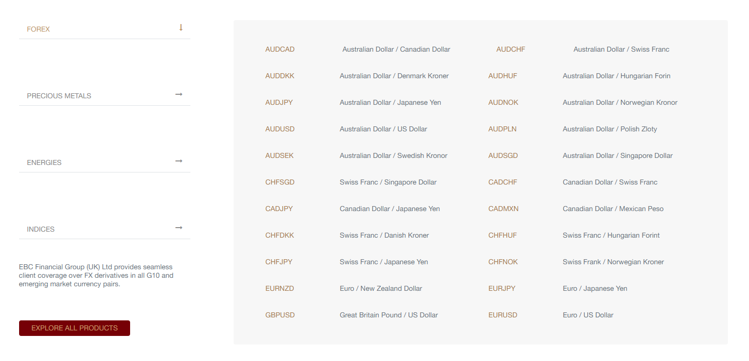Select the FOREX category tab
Image resolution: width=749 pixels, height=361 pixels.
[x=39, y=29]
